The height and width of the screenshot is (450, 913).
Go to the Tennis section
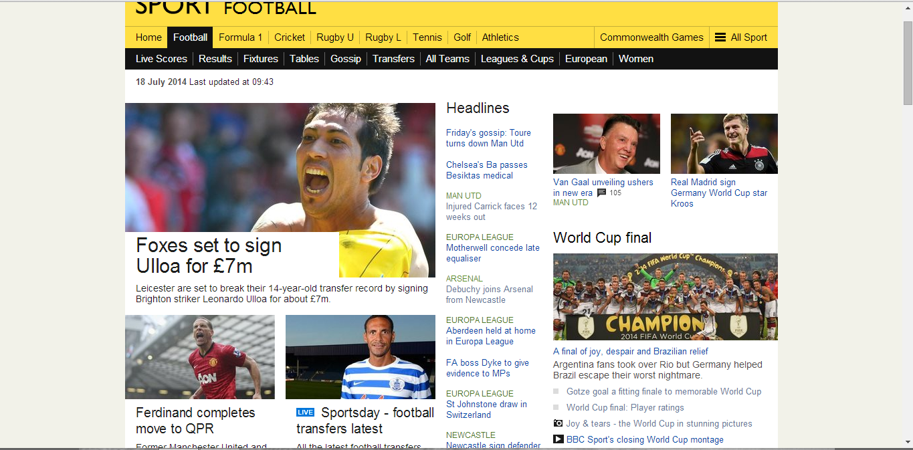pyautogui.click(x=427, y=37)
